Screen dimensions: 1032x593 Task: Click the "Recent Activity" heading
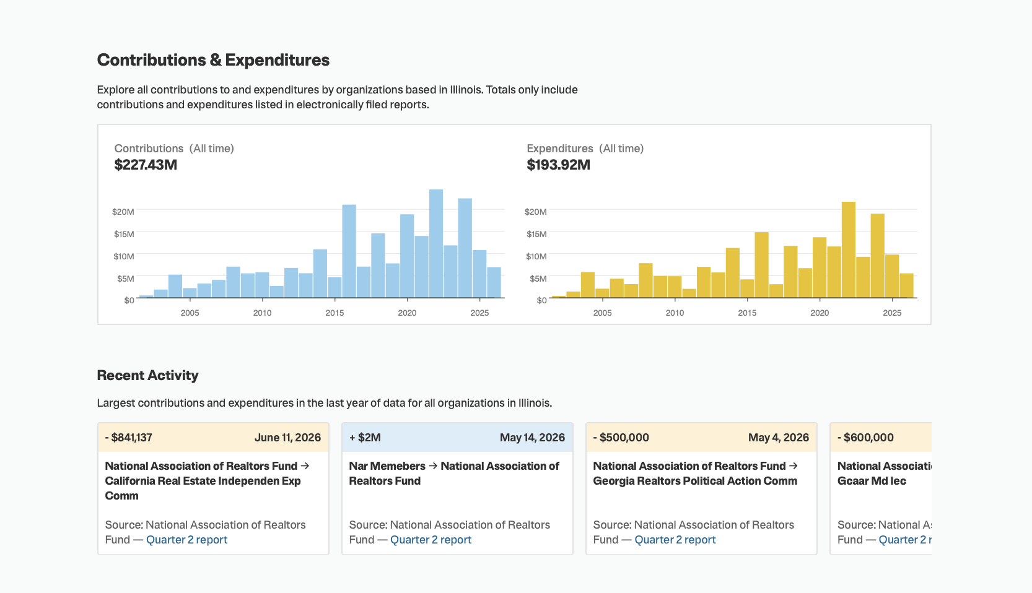147,375
